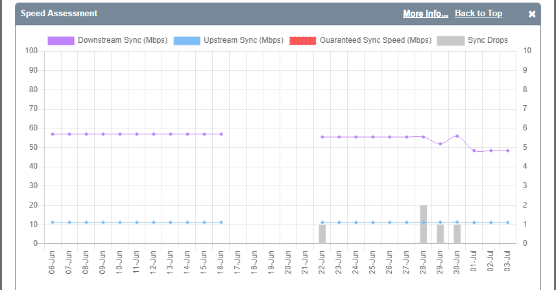
Task: Open the More Info link
Action: click(x=425, y=14)
